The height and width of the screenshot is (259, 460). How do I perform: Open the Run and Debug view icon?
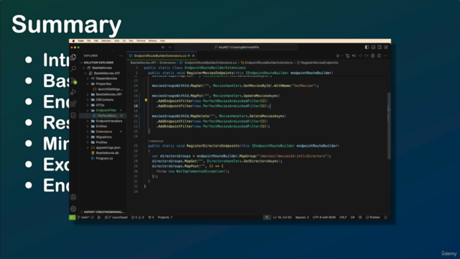tap(73, 92)
